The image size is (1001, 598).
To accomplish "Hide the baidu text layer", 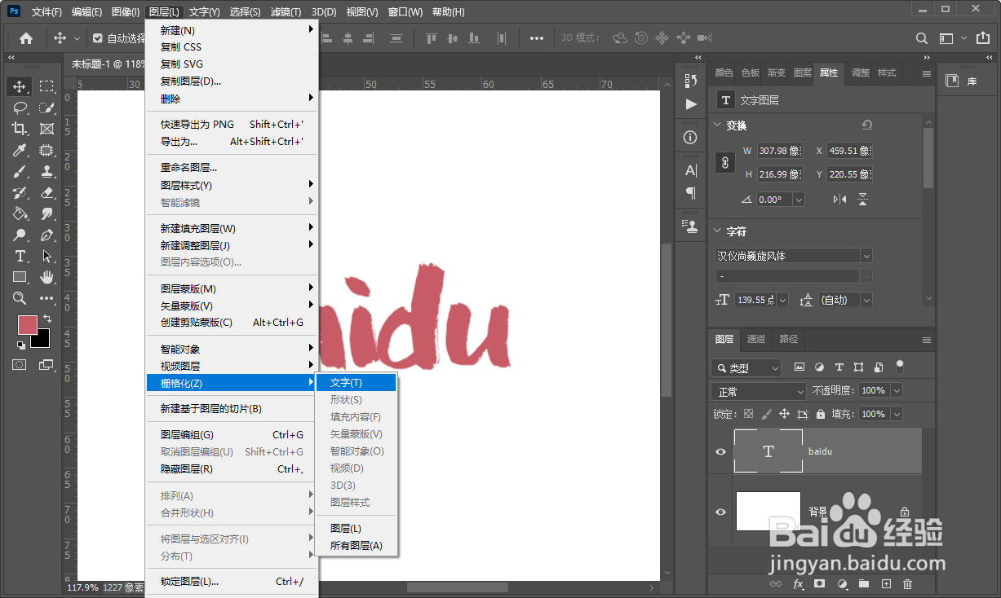I will 720,451.
